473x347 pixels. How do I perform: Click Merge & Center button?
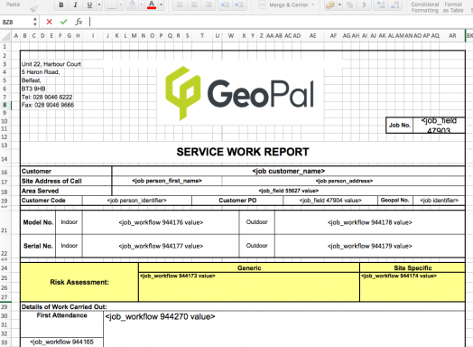(x=283, y=5)
